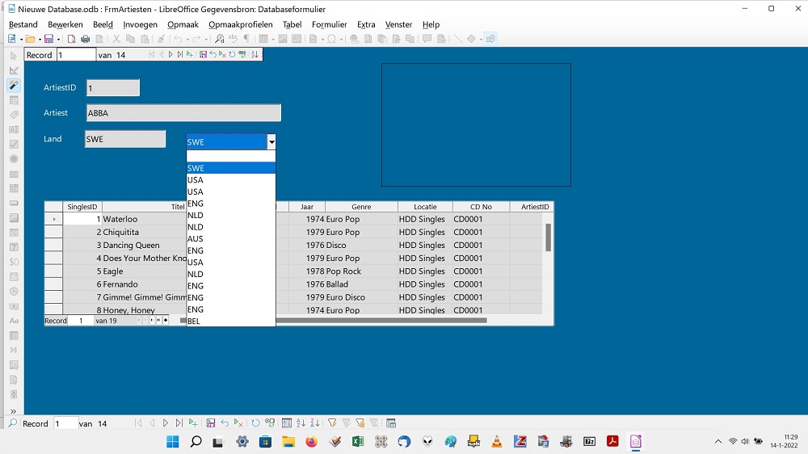Click the Print icon in the standard toolbar
The height and width of the screenshot is (454, 808).
pos(86,39)
